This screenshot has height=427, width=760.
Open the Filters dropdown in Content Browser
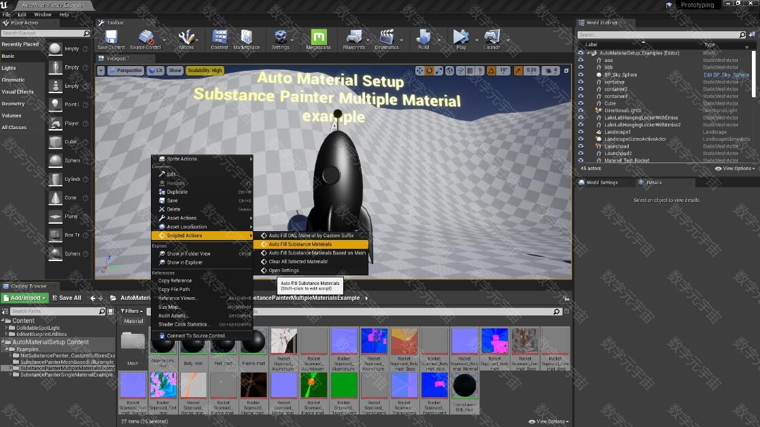pos(132,311)
